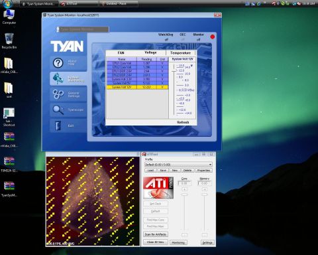The image size is (318, 255).
Task: Click the Properties button in ATITool
Action: [x=203, y=171]
